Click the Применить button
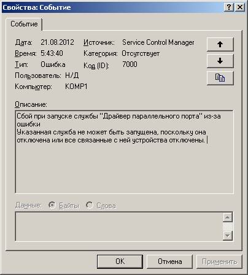 pyautogui.click(x=219, y=261)
